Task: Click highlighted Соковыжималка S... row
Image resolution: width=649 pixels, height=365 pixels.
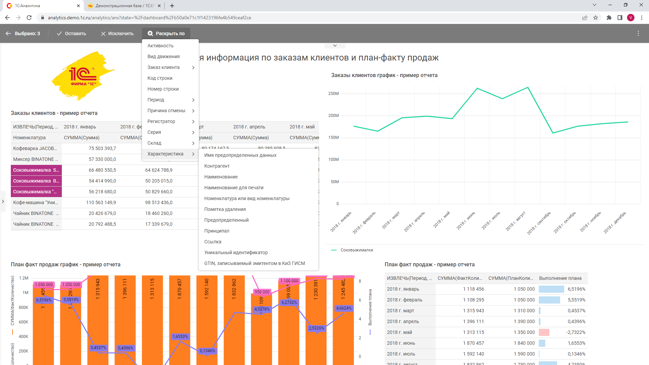Action: pyautogui.click(x=36, y=170)
